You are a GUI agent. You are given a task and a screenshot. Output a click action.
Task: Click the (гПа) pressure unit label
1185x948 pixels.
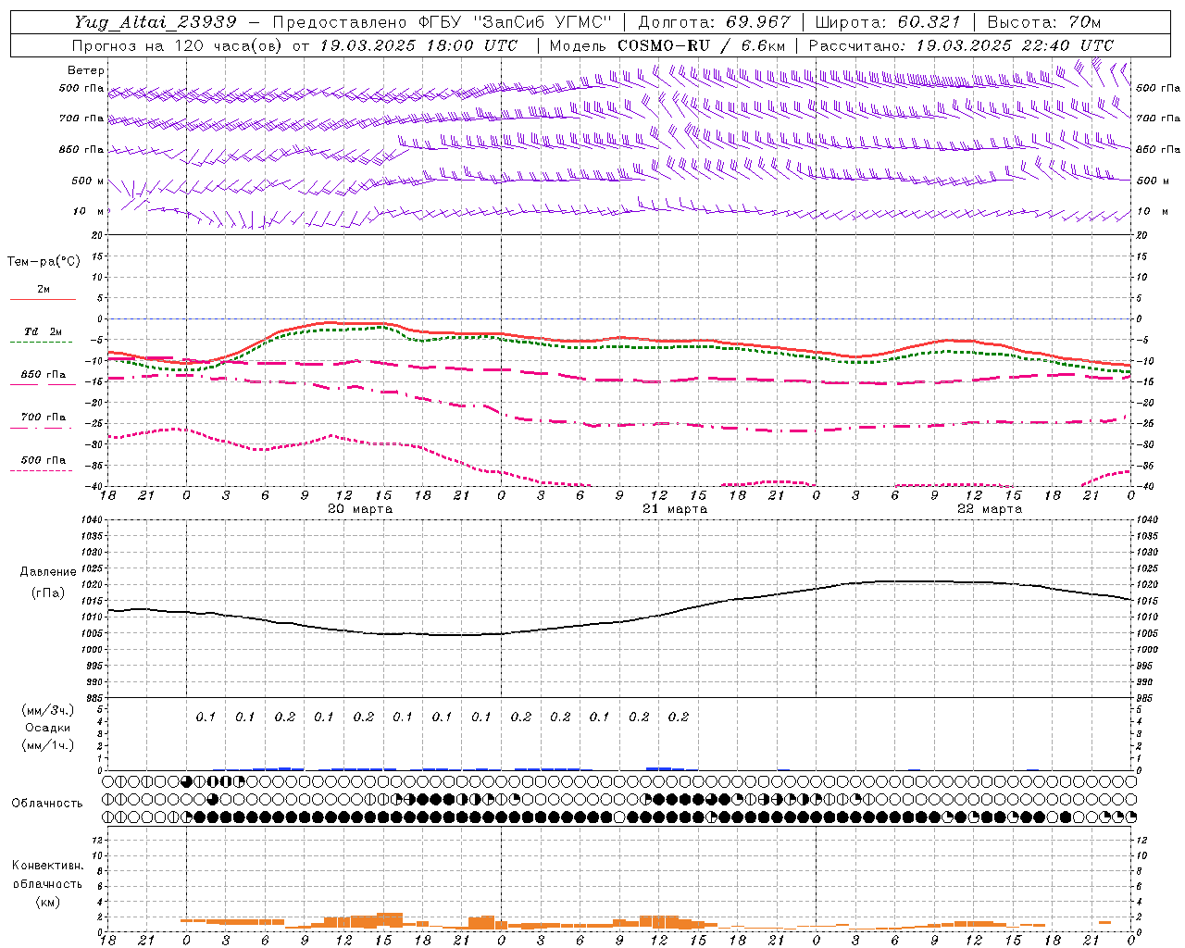48,593
